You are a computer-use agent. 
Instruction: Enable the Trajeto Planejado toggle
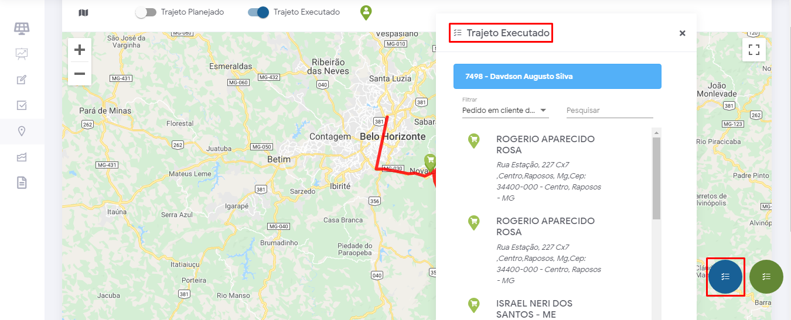[146, 12]
